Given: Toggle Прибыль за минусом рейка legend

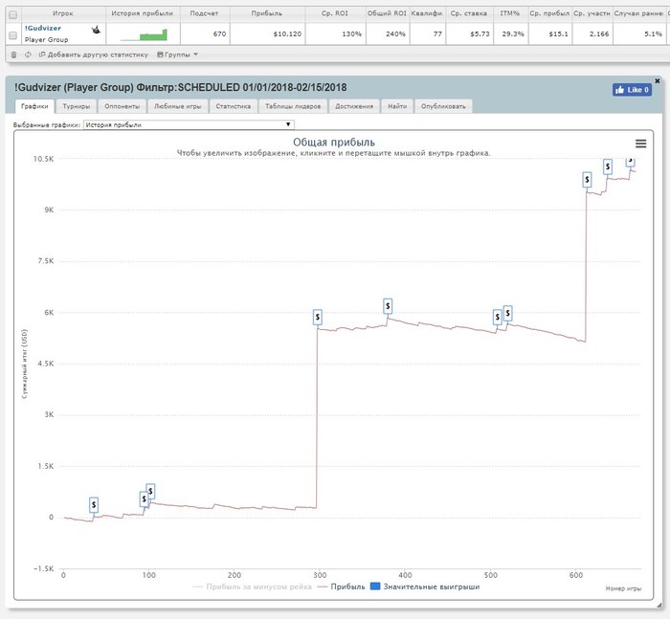Looking at the screenshot, I should [253, 586].
